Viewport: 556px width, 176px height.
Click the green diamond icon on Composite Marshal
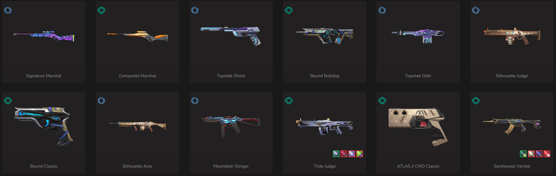click(x=101, y=10)
